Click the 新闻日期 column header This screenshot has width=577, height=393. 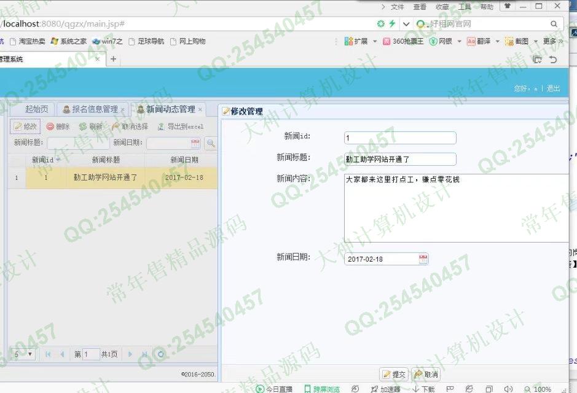(184, 160)
